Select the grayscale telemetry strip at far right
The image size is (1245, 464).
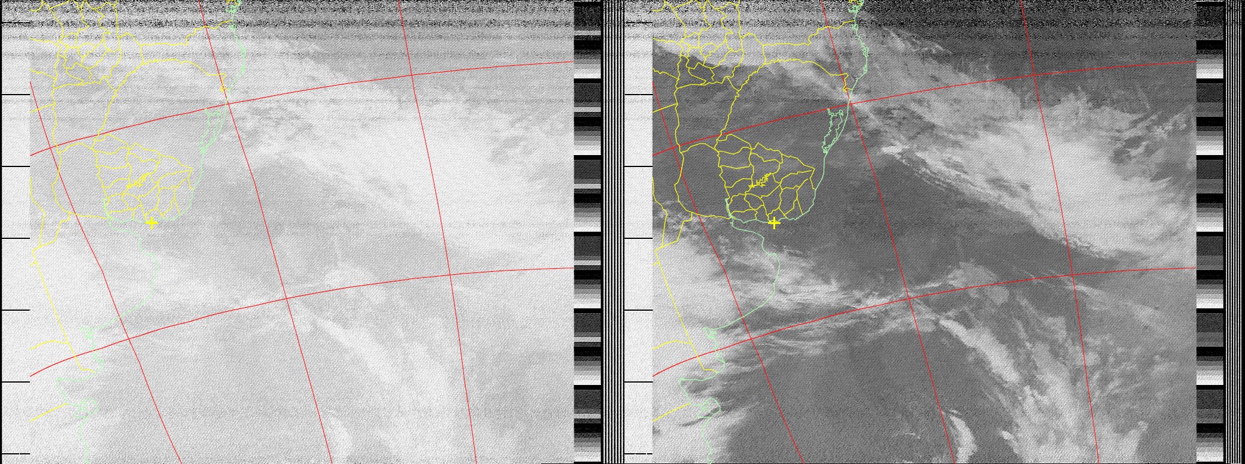[x=1209, y=232]
